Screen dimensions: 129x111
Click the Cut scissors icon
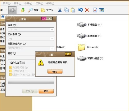click(60, 10)
